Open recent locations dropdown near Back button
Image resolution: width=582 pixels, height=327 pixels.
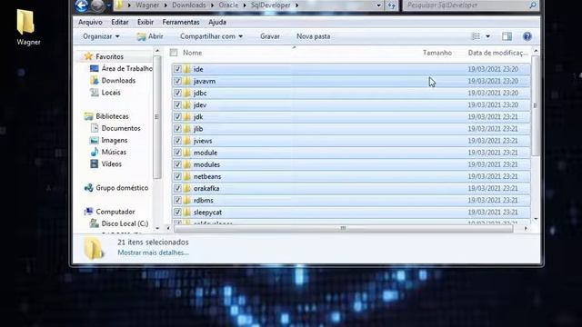coord(109,5)
